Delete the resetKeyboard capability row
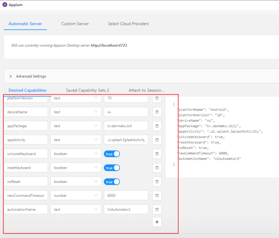 pyautogui.click(x=157, y=168)
